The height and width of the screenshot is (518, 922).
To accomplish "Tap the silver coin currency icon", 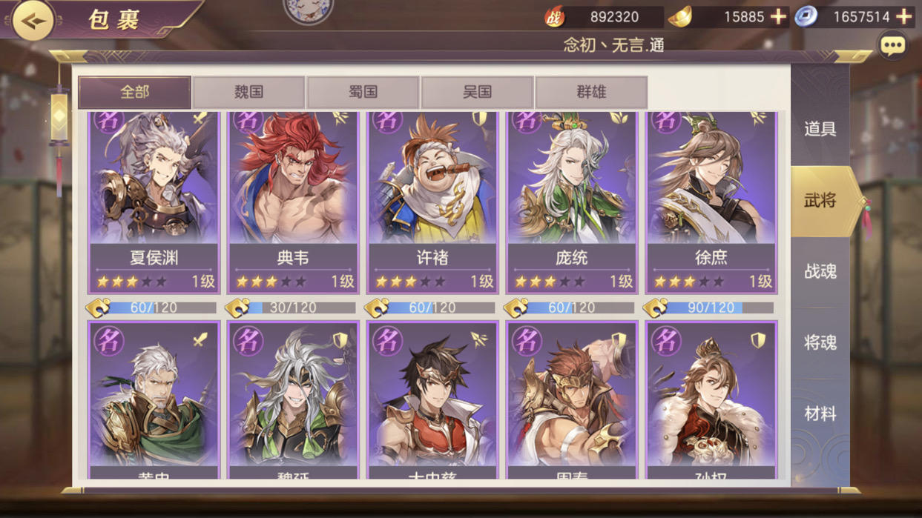I will pos(806,16).
